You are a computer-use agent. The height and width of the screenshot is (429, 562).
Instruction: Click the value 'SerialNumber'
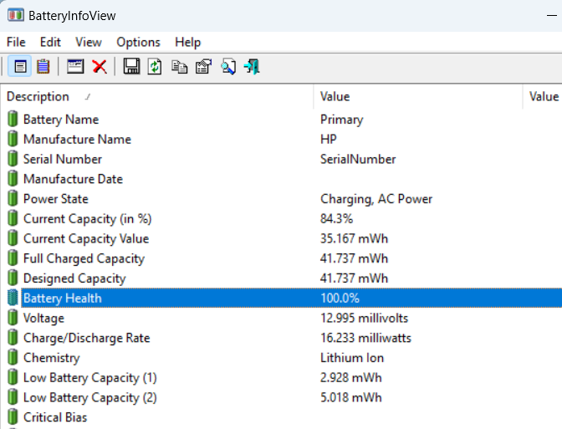(x=358, y=159)
